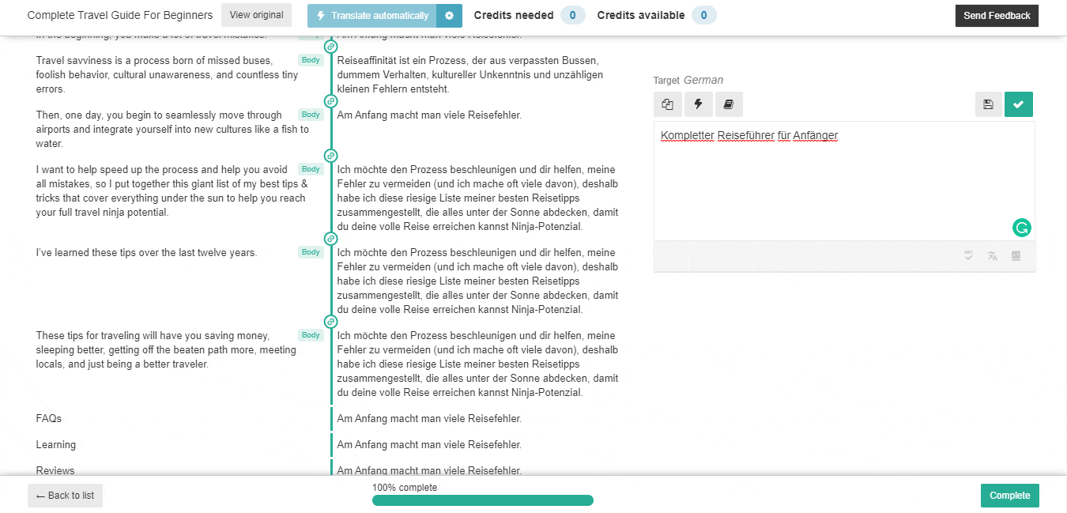Click the lightning bolt icon under Target German

pos(698,104)
